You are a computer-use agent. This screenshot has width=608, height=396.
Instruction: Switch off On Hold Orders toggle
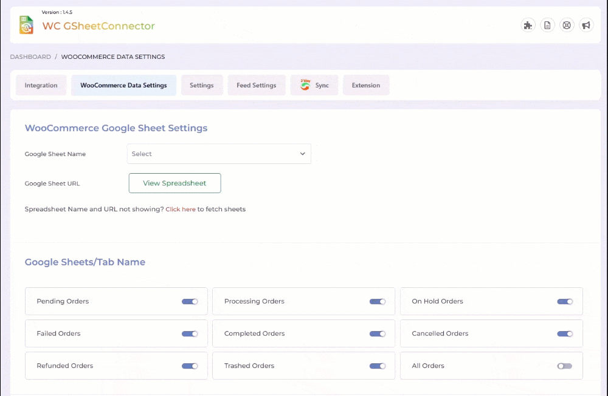click(565, 301)
